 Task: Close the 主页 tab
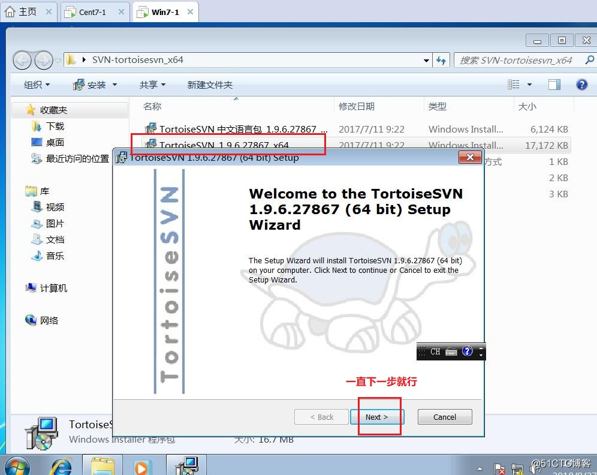49,12
